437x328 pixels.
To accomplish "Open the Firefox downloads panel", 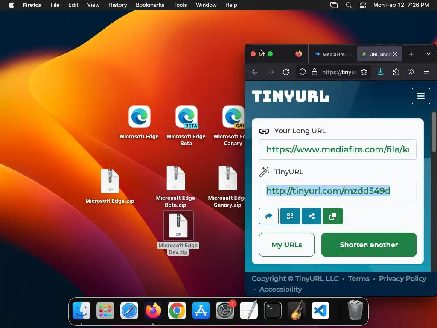I will click(380, 72).
